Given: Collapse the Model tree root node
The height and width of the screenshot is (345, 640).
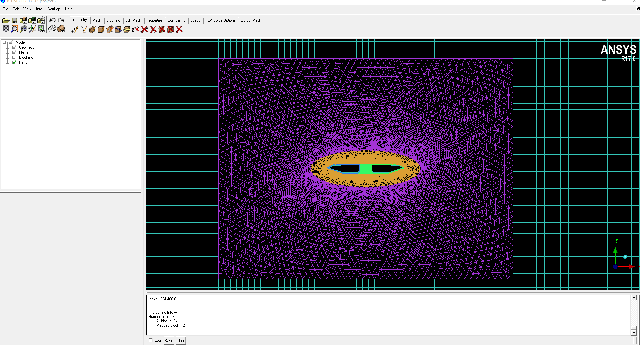Looking at the screenshot, I should [x=4, y=42].
